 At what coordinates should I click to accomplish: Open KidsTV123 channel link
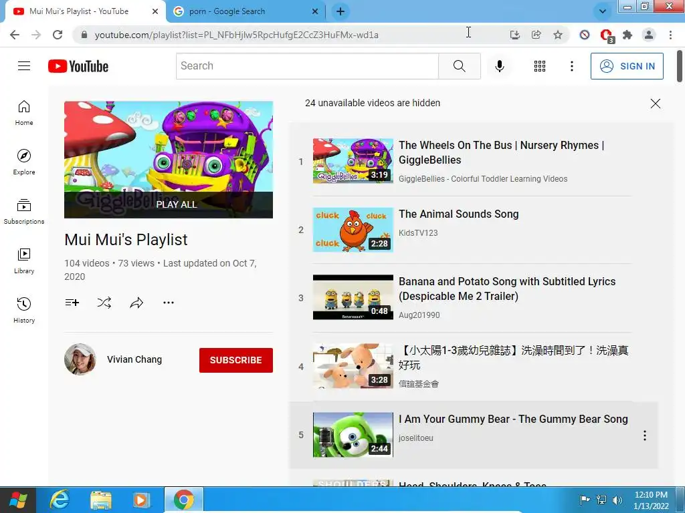pos(418,233)
